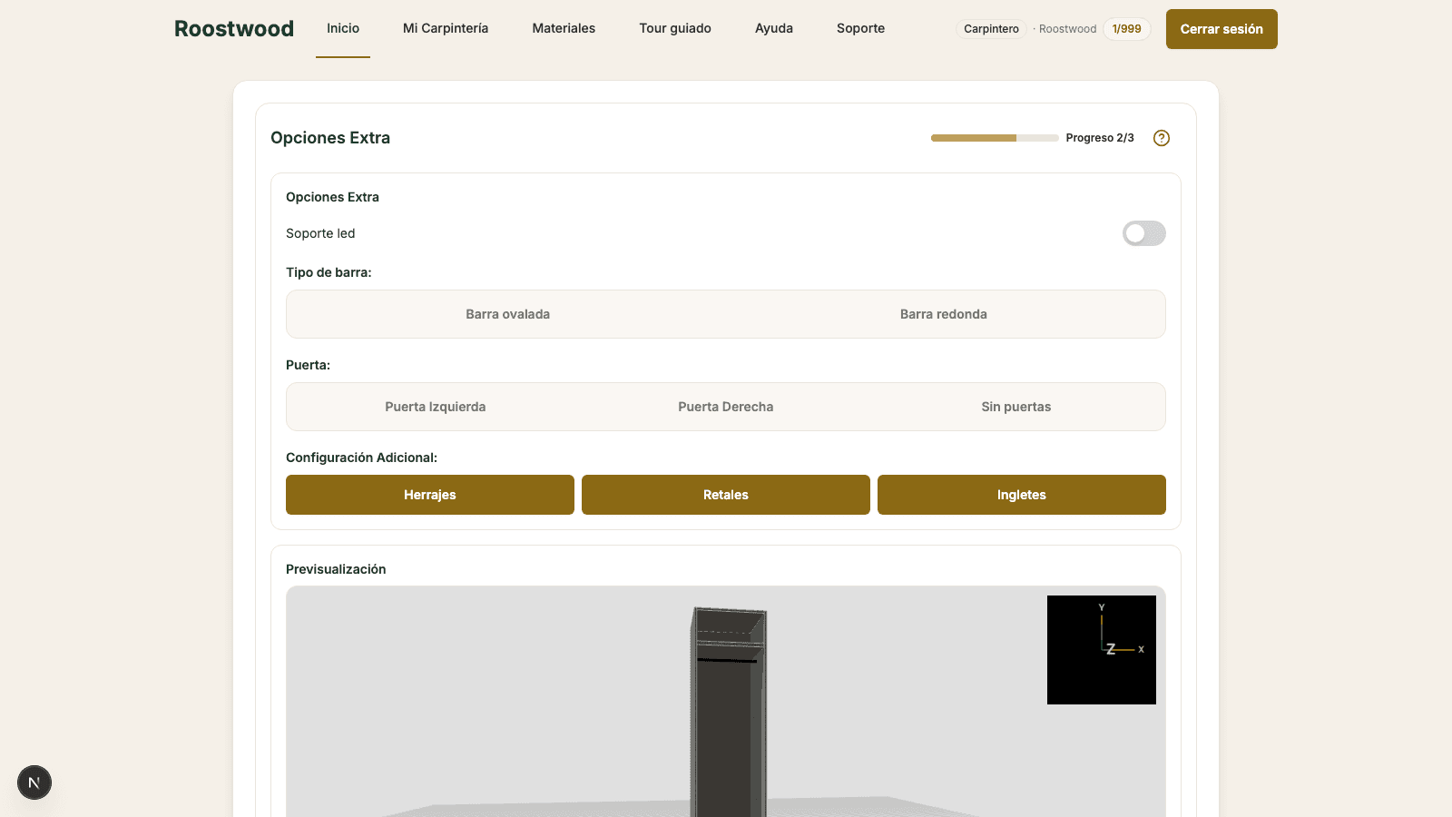
Task: Open the Next.js dev tools badge
Action: (34, 783)
